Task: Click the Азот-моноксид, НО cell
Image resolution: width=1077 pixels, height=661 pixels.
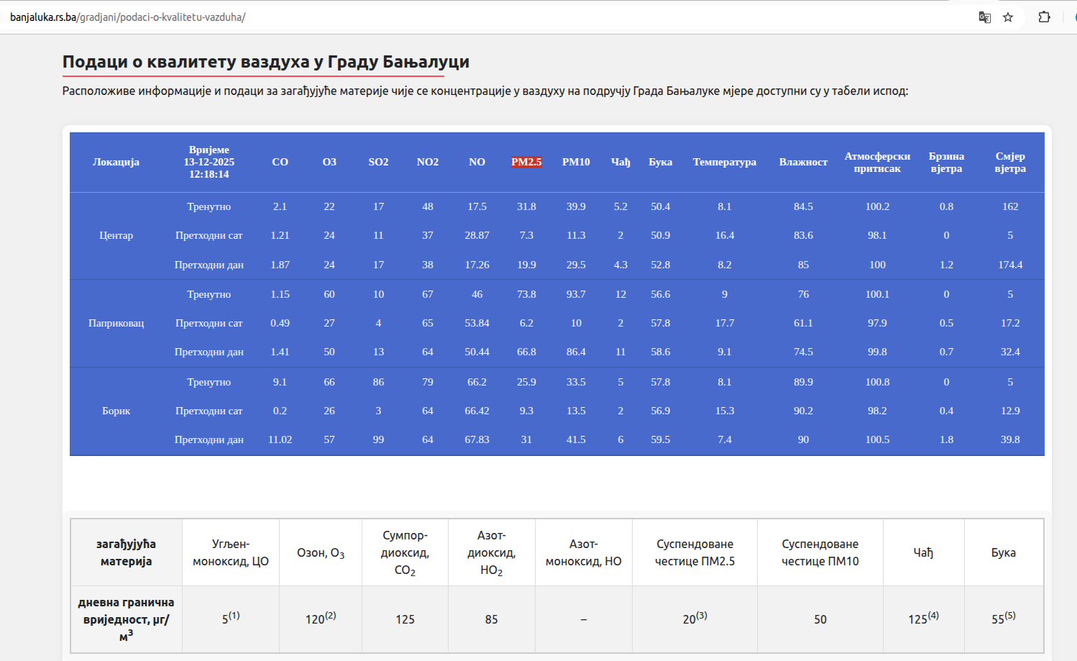Action: click(584, 552)
